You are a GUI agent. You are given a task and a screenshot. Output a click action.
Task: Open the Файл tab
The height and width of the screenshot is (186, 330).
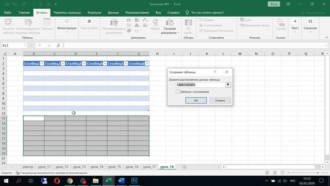click(x=8, y=12)
